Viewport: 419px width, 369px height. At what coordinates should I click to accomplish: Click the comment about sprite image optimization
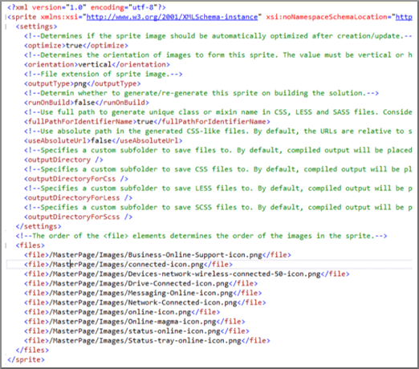coord(218,36)
